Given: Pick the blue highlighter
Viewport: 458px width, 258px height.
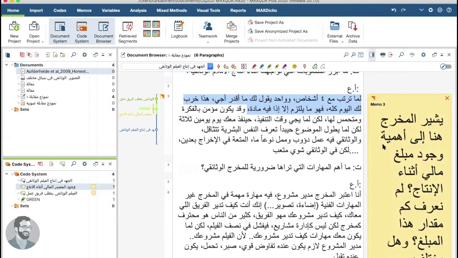Looking at the screenshot, I should 262,66.
